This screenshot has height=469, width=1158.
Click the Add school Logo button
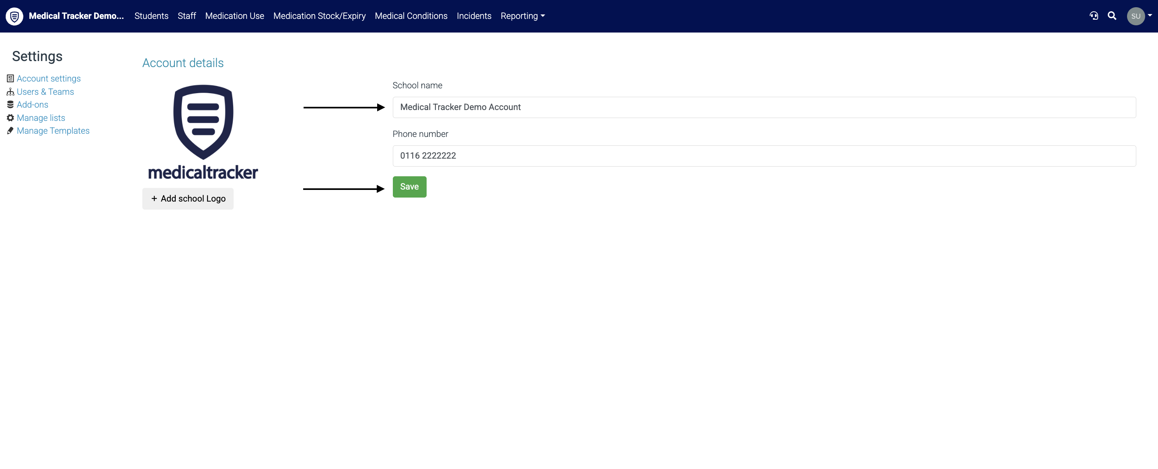pos(188,198)
